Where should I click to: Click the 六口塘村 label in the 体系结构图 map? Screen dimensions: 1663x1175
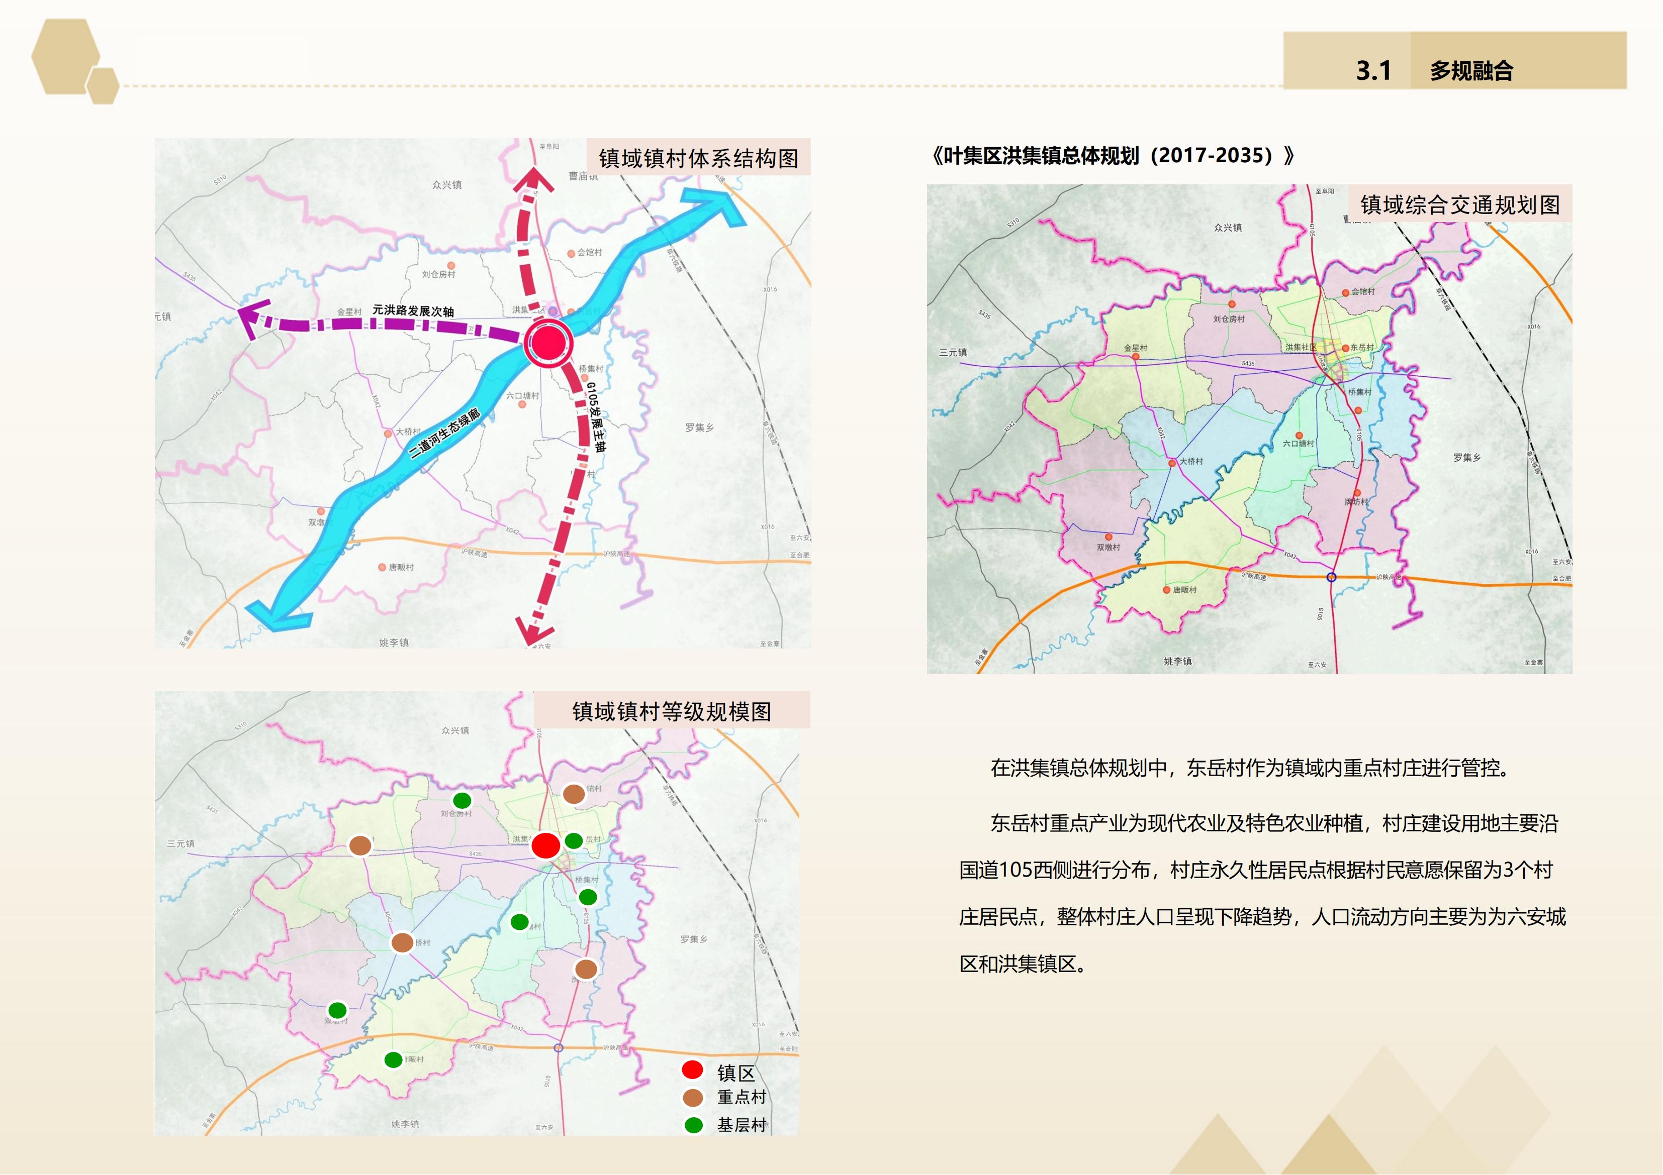click(x=523, y=395)
